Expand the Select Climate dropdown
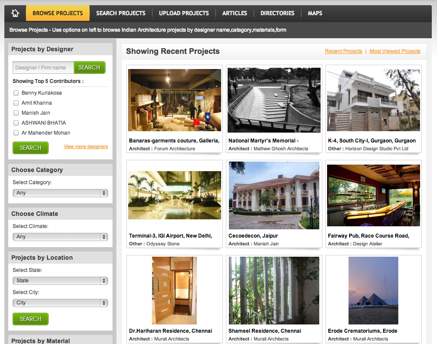The width and height of the screenshot is (437, 344). click(x=60, y=237)
